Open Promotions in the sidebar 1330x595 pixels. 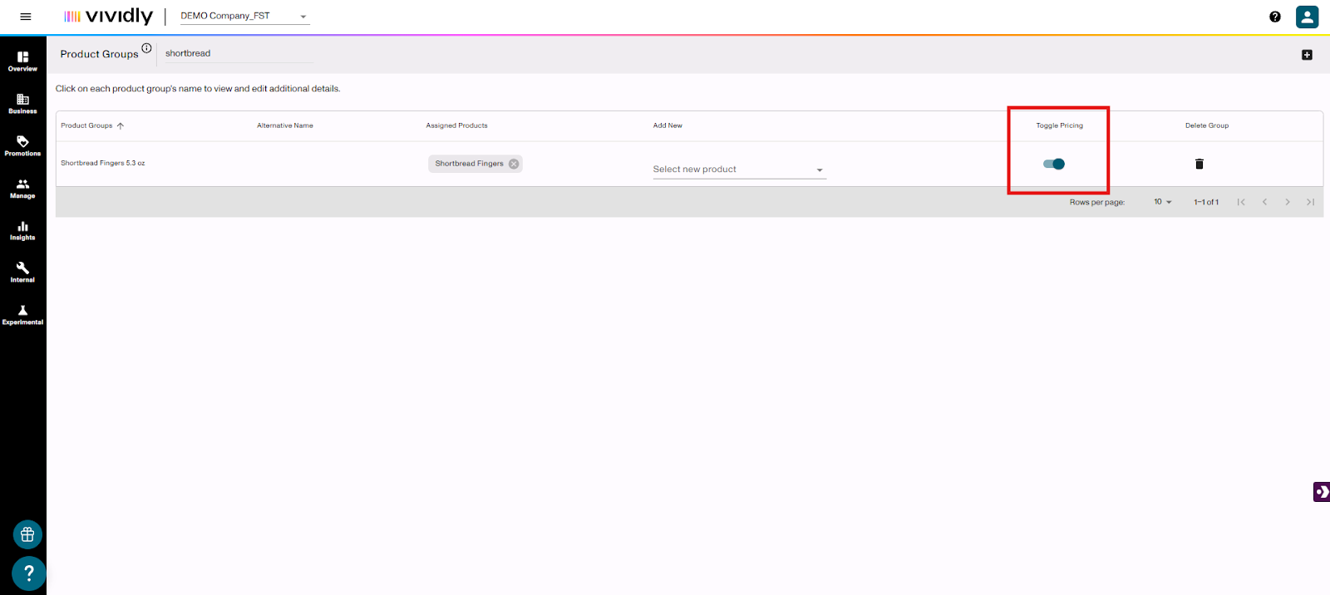[x=22, y=145]
